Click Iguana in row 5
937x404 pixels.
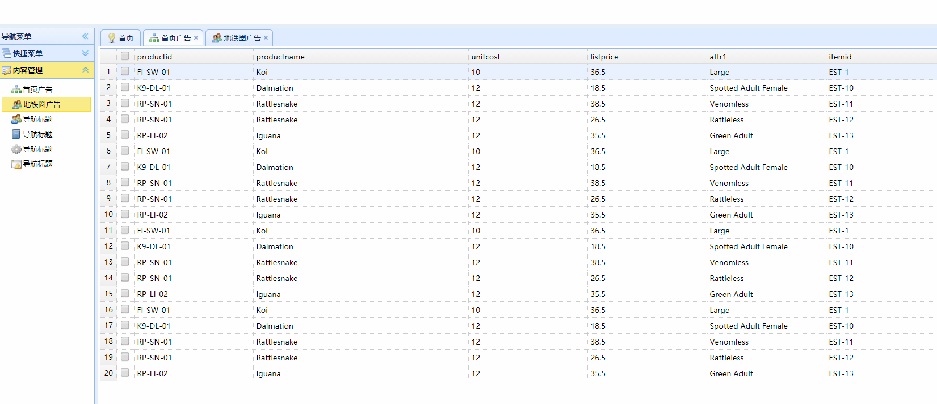[x=268, y=135]
